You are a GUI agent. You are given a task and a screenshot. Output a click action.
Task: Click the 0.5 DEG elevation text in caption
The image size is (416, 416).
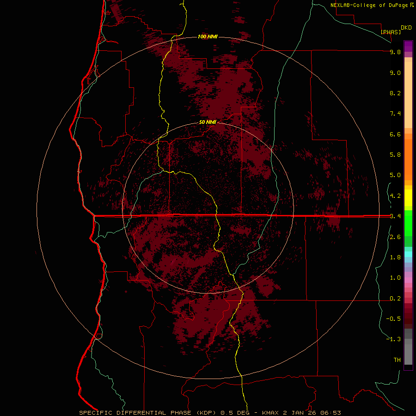tap(234, 413)
